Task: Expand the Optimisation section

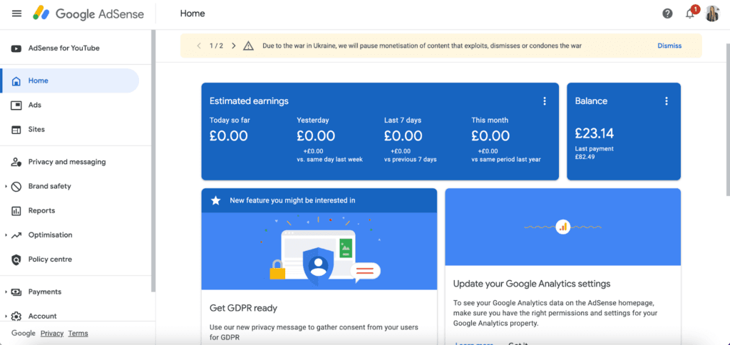Action: (x=6, y=235)
